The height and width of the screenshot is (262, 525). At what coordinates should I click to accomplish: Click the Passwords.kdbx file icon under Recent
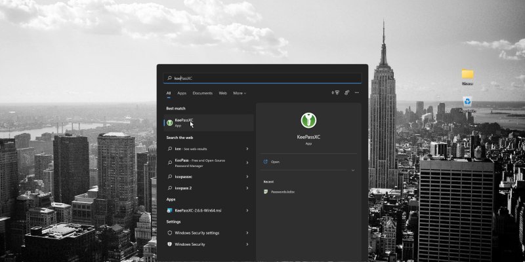point(266,191)
